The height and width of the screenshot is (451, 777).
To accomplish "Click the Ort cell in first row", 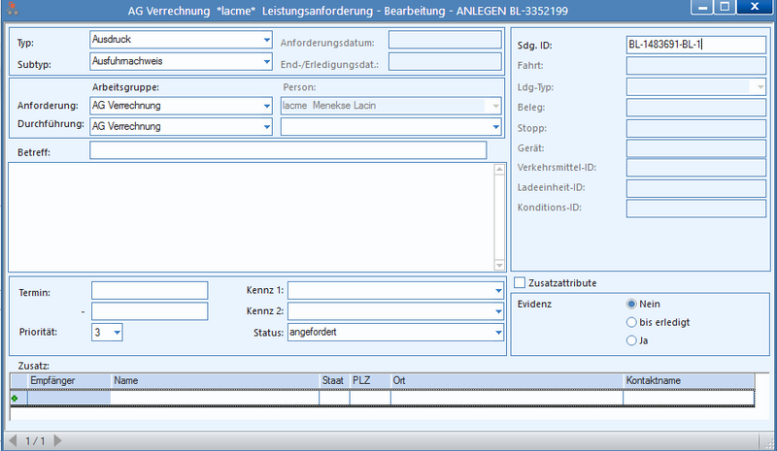I will [507, 398].
